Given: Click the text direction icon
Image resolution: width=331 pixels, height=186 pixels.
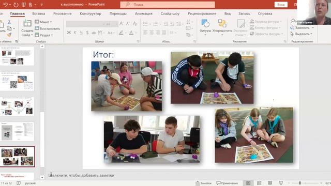Looking at the screenshot, I should pyautogui.click(x=188, y=22).
